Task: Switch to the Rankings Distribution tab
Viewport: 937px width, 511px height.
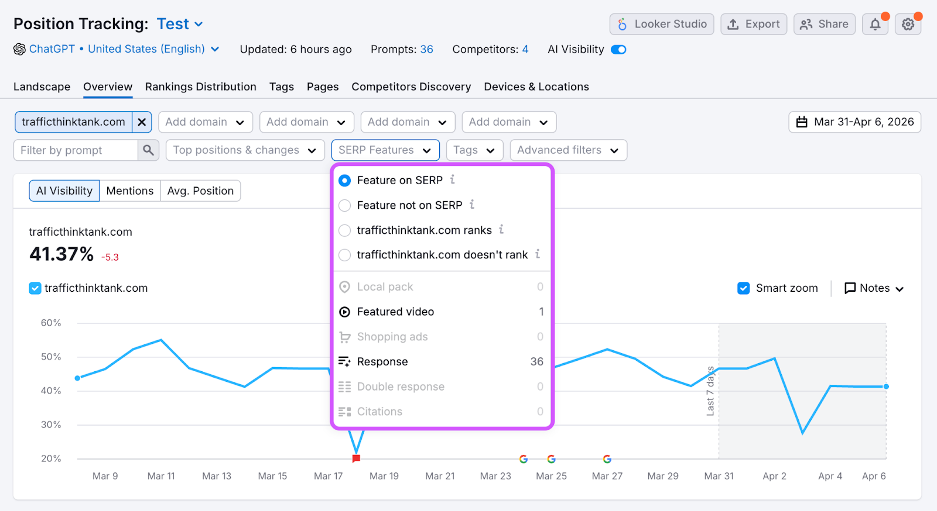Action: click(201, 87)
